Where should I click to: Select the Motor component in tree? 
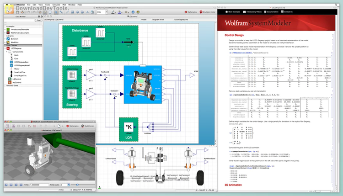pos(16,69)
